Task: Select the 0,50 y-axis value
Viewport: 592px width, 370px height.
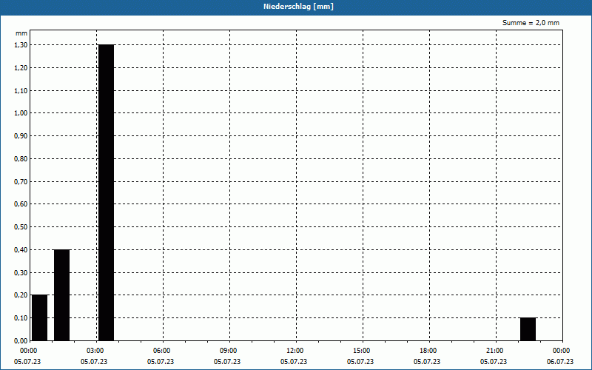Action: 21,227
